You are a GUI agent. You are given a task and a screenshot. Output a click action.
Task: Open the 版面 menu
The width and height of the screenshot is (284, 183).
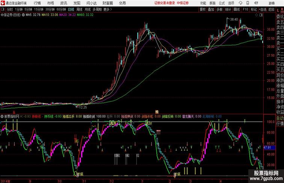212,3
